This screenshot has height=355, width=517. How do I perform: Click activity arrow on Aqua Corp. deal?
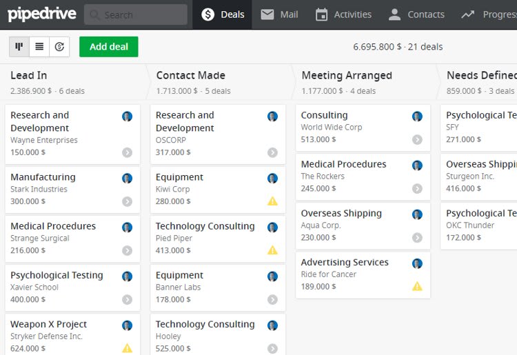[x=417, y=238]
